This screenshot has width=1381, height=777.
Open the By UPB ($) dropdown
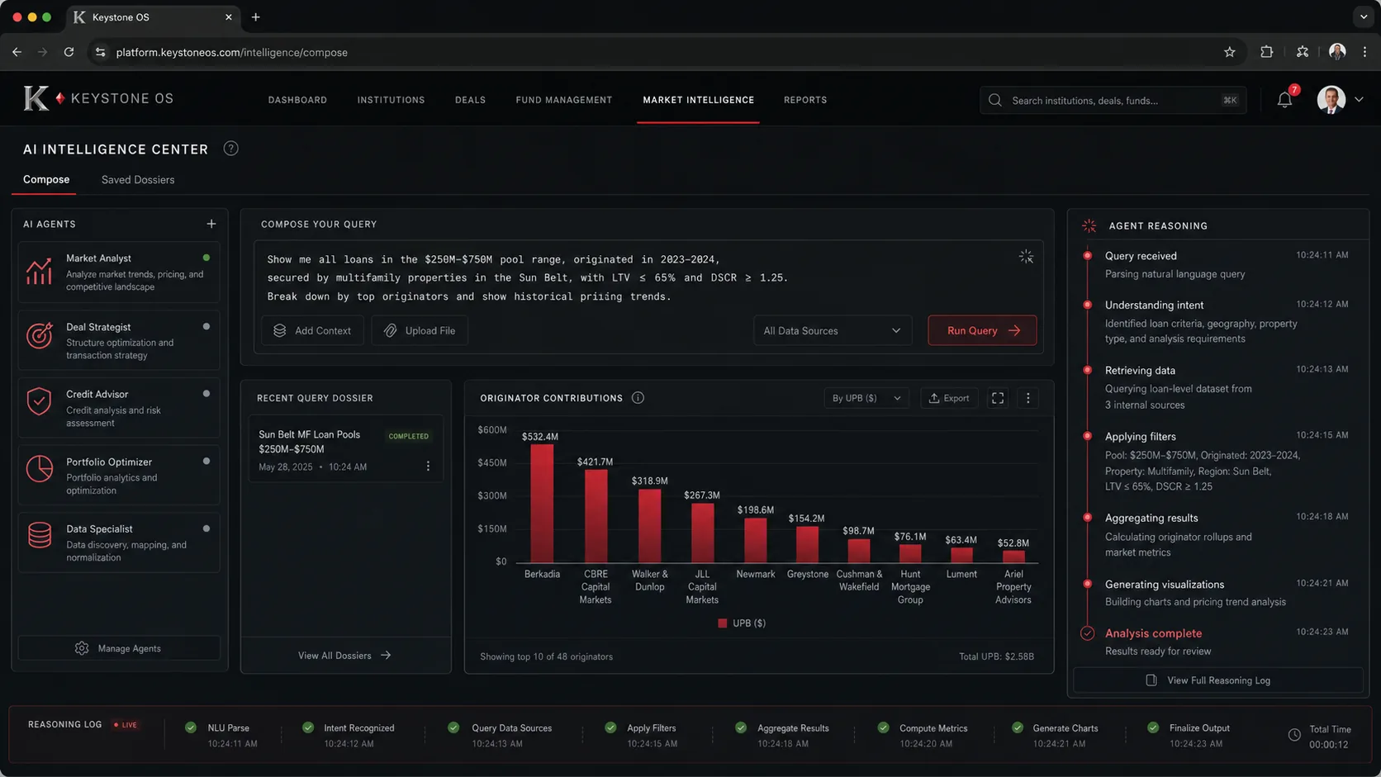coord(866,398)
